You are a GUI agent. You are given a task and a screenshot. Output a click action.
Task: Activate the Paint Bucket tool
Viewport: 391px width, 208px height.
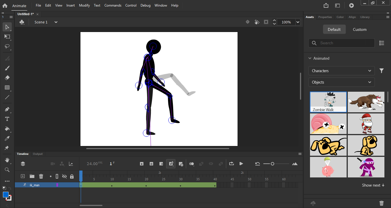coord(7,129)
